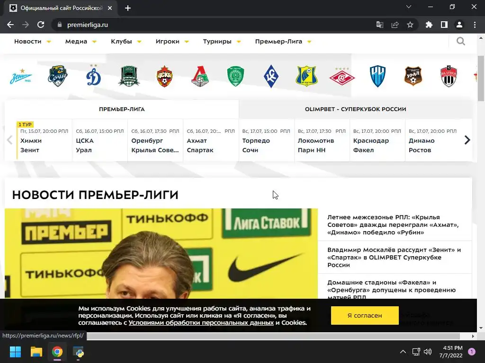
Task: Open the browser extensions puzzle icon
Action: [429, 25]
